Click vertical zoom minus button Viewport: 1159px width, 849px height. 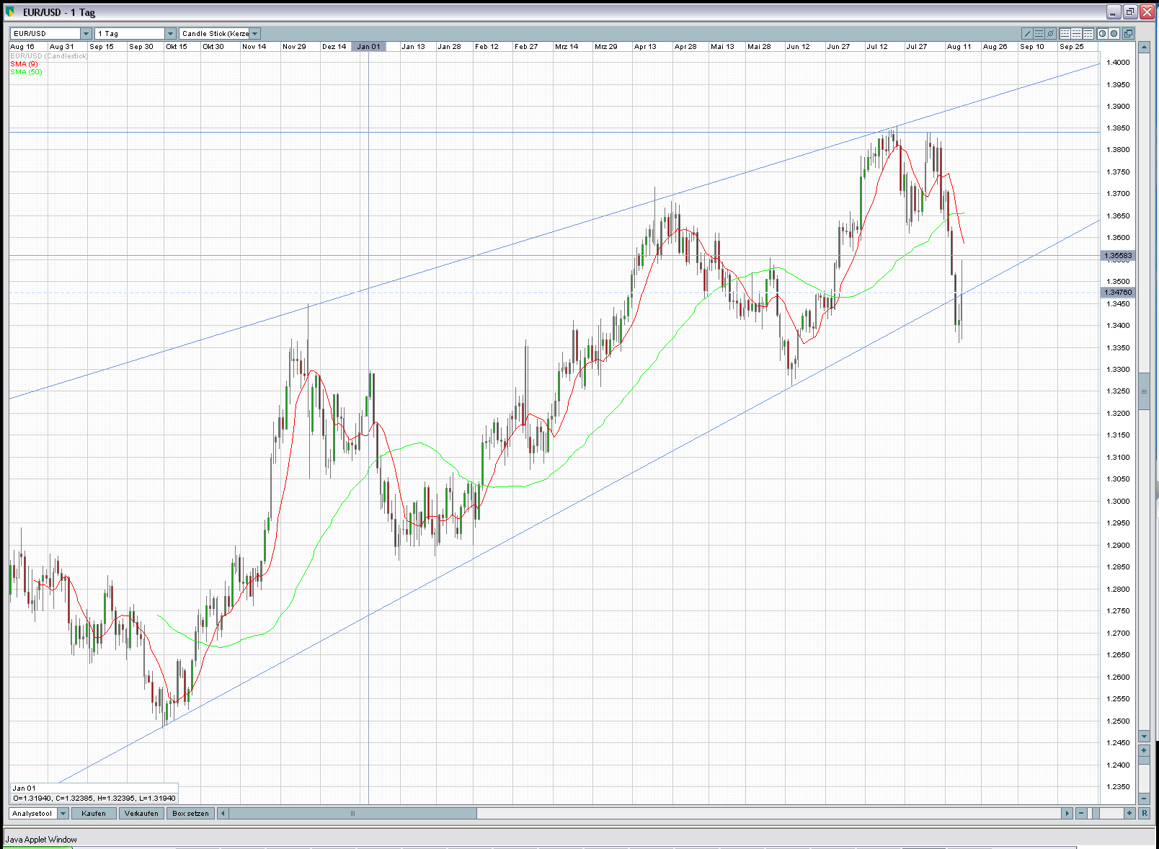[1144, 798]
